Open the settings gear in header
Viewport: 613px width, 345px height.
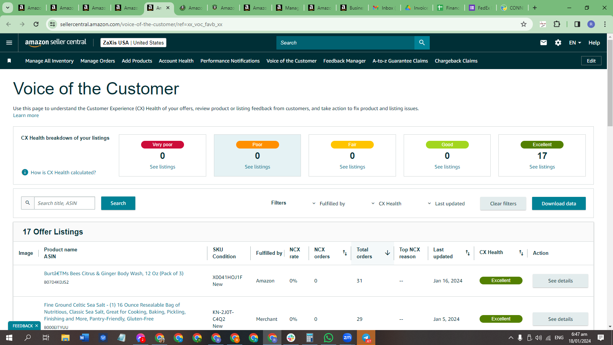558,43
